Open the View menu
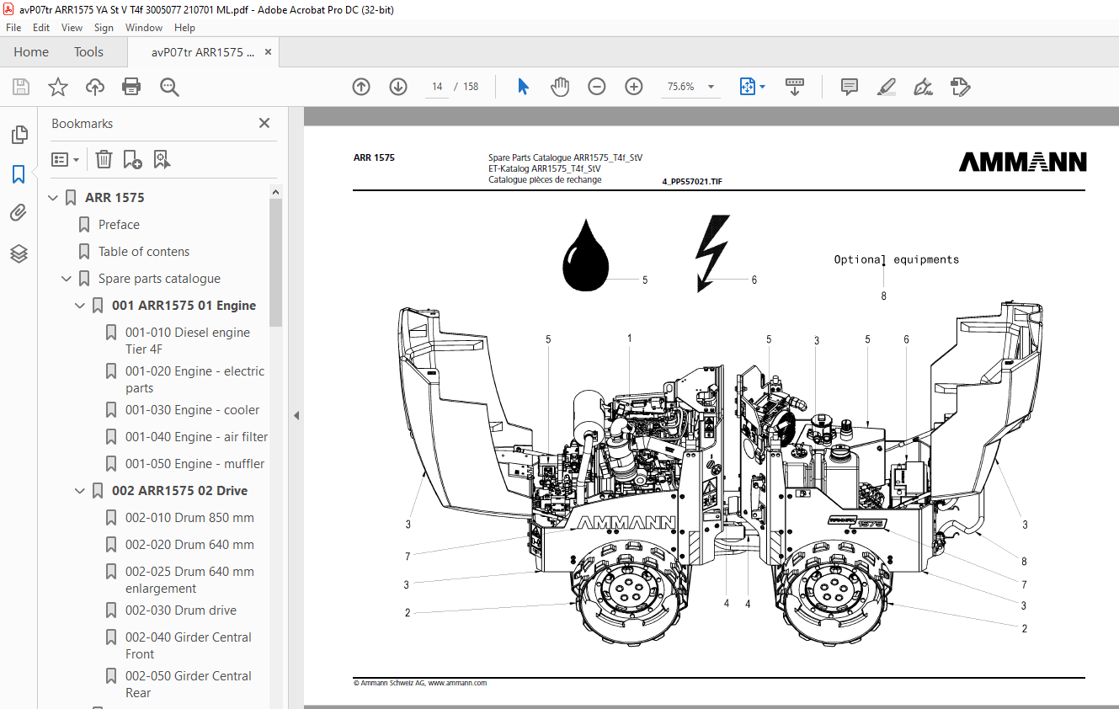The width and height of the screenshot is (1119, 709). (72, 28)
